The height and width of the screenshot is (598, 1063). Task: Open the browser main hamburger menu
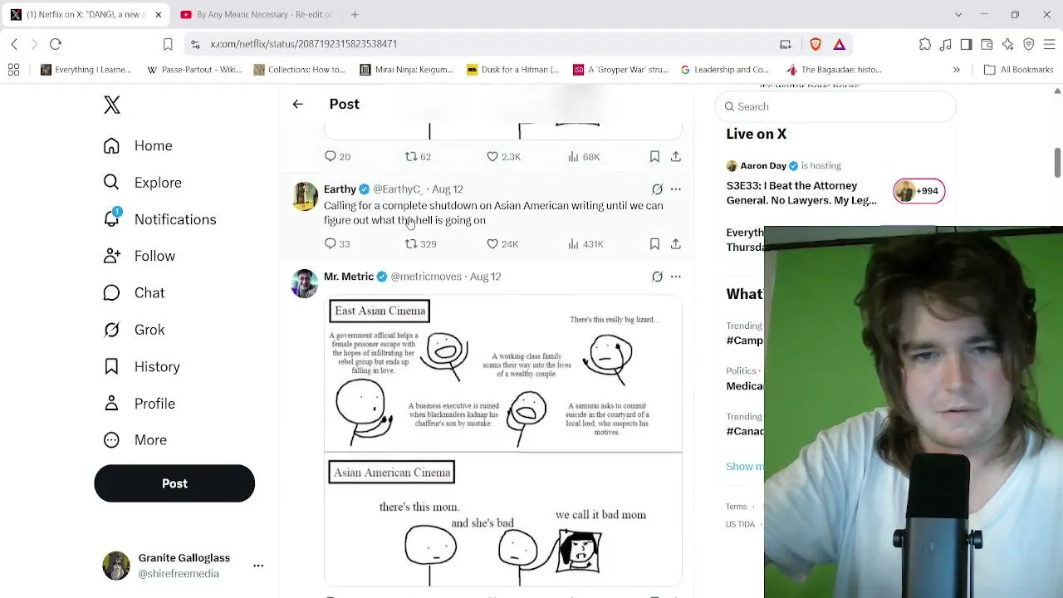[1050, 44]
